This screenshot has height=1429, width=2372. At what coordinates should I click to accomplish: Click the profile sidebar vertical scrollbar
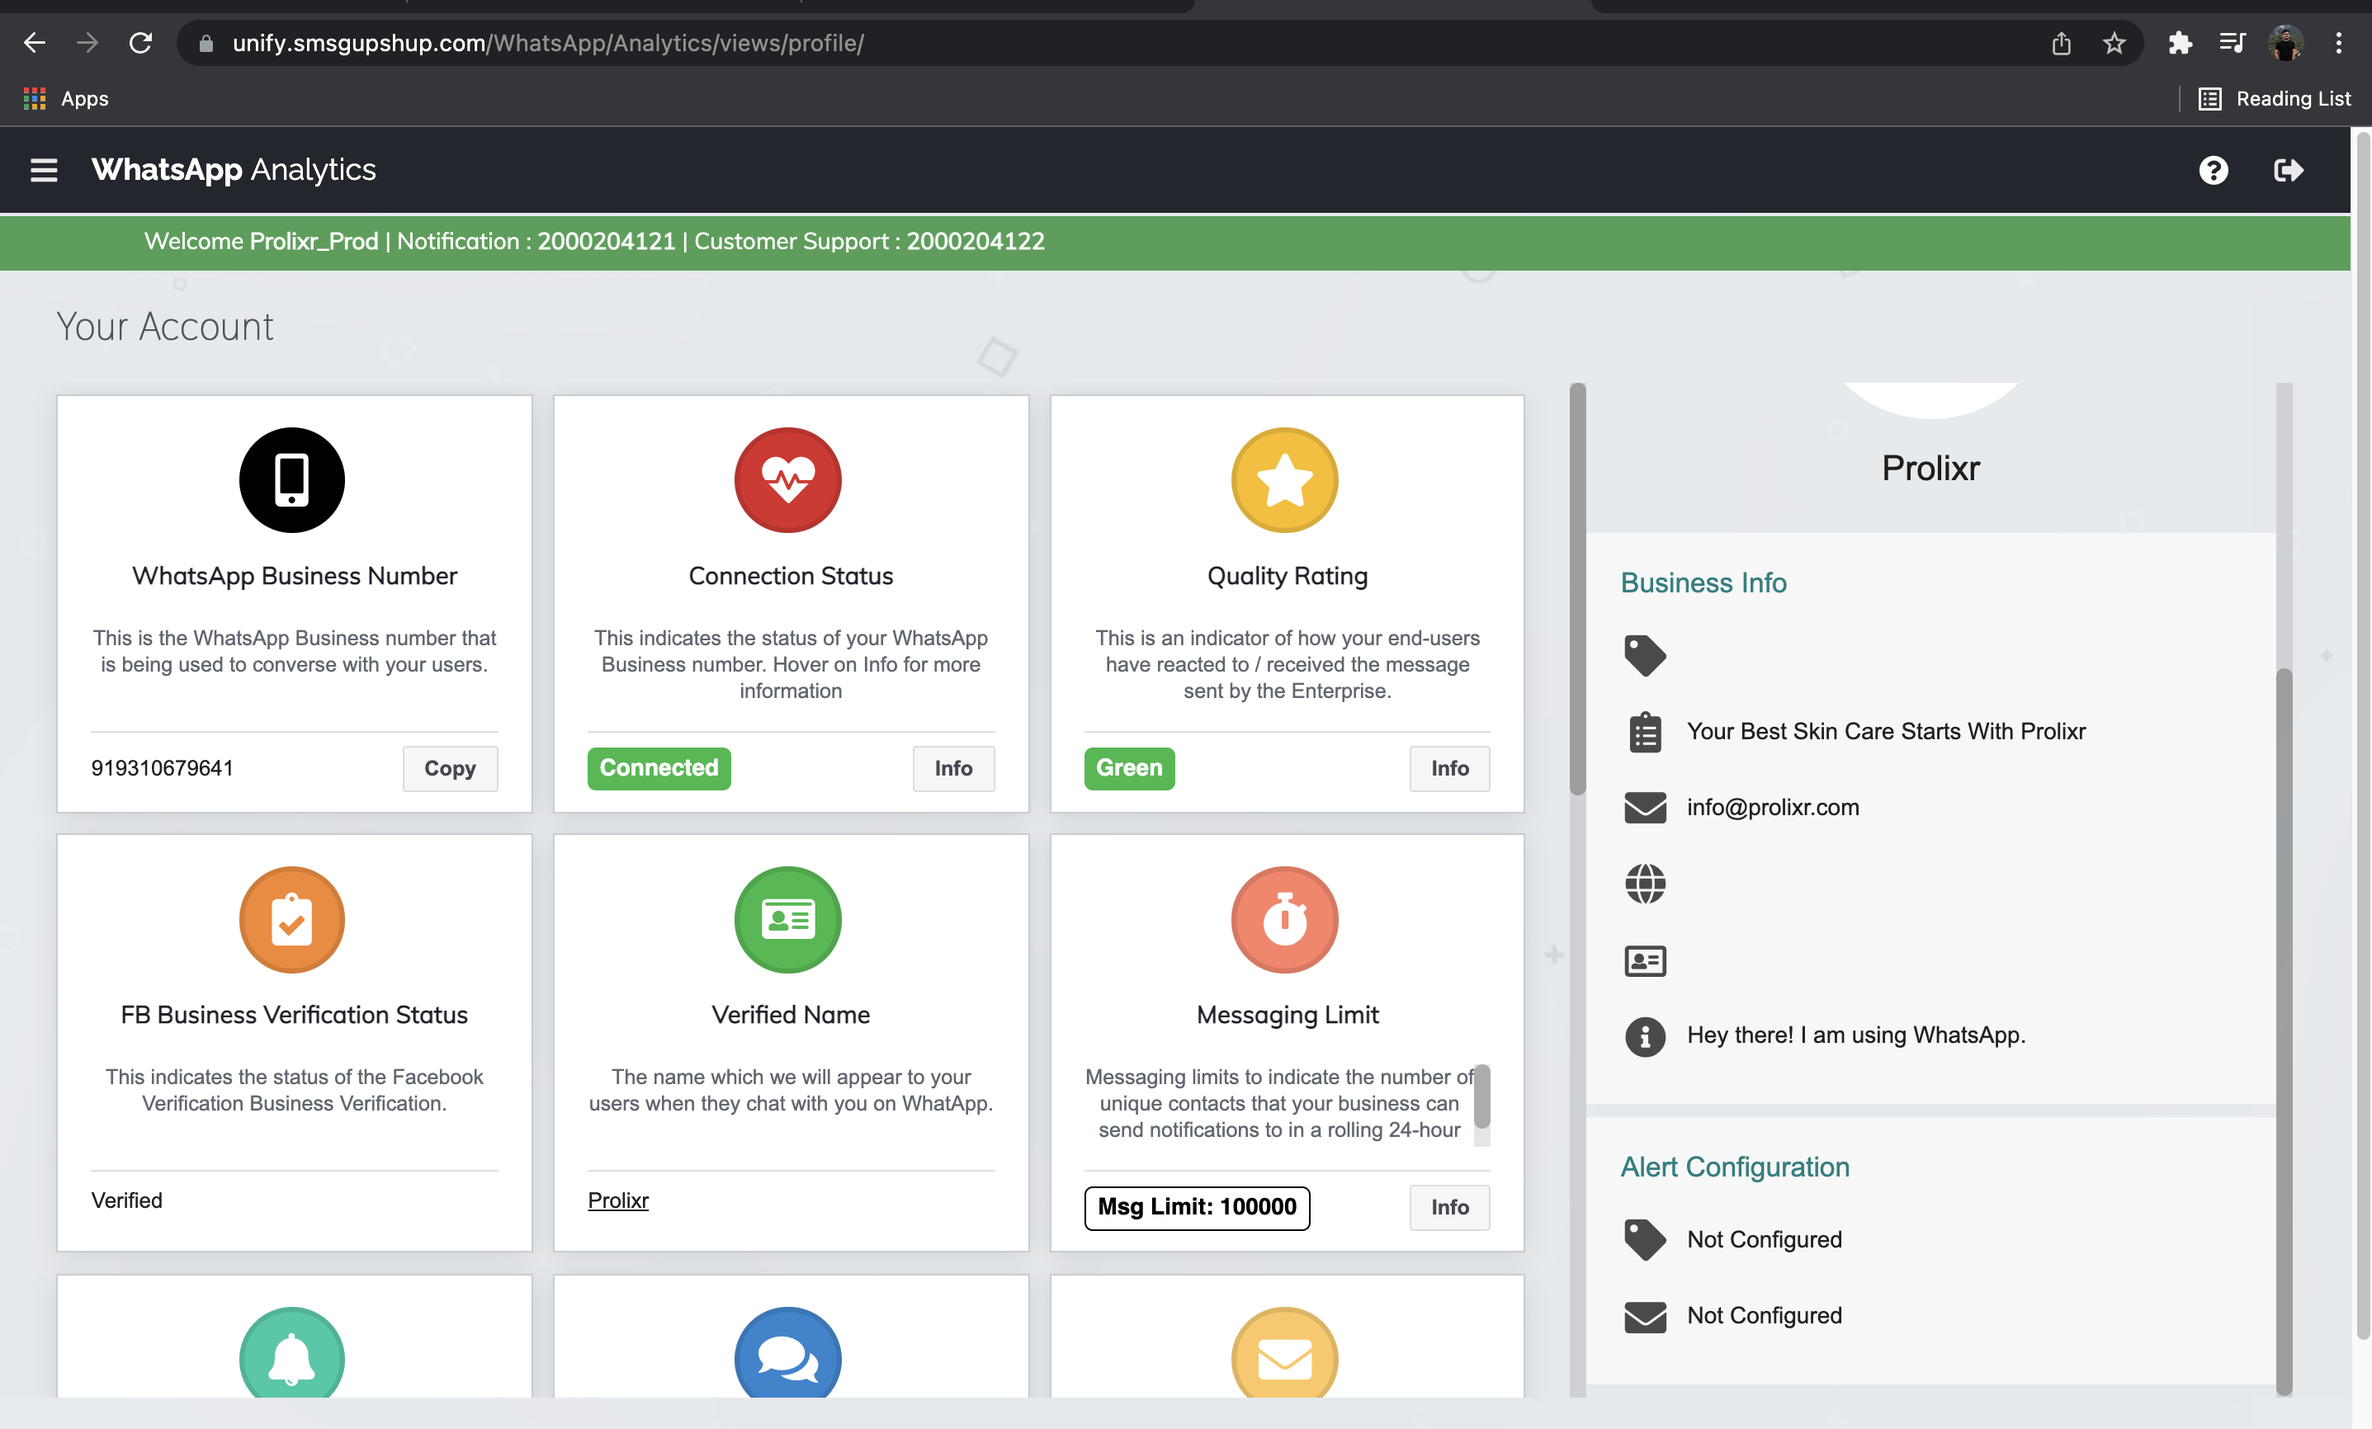pos(2284,1030)
